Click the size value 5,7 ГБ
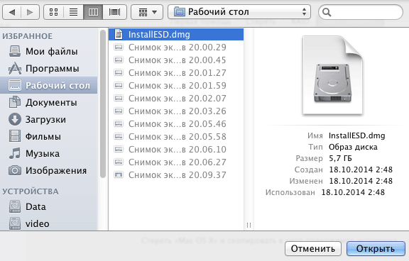 point(340,158)
